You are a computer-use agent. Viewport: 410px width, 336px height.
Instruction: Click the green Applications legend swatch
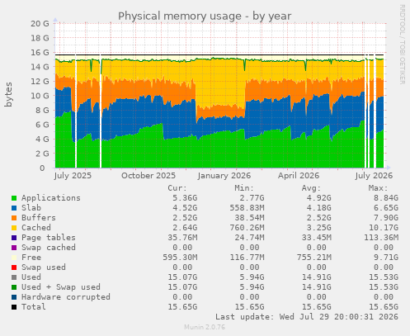pyautogui.click(x=14, y=198)
